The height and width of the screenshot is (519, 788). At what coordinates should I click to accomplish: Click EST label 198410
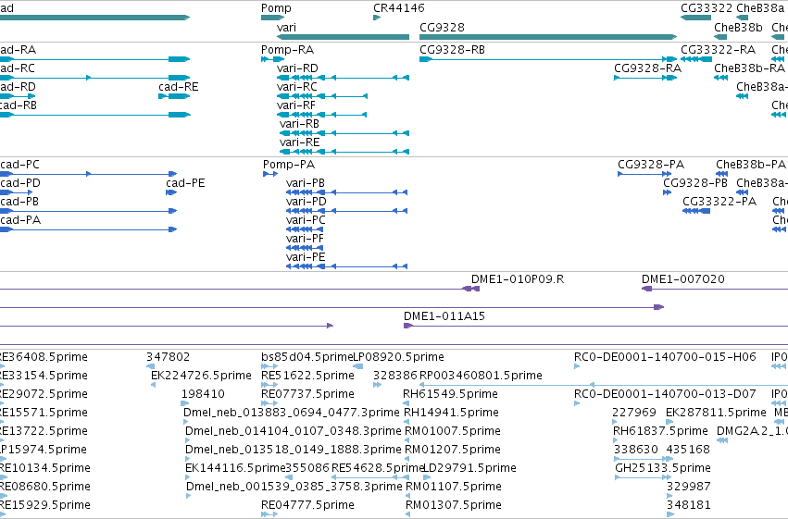coord(203,394)
